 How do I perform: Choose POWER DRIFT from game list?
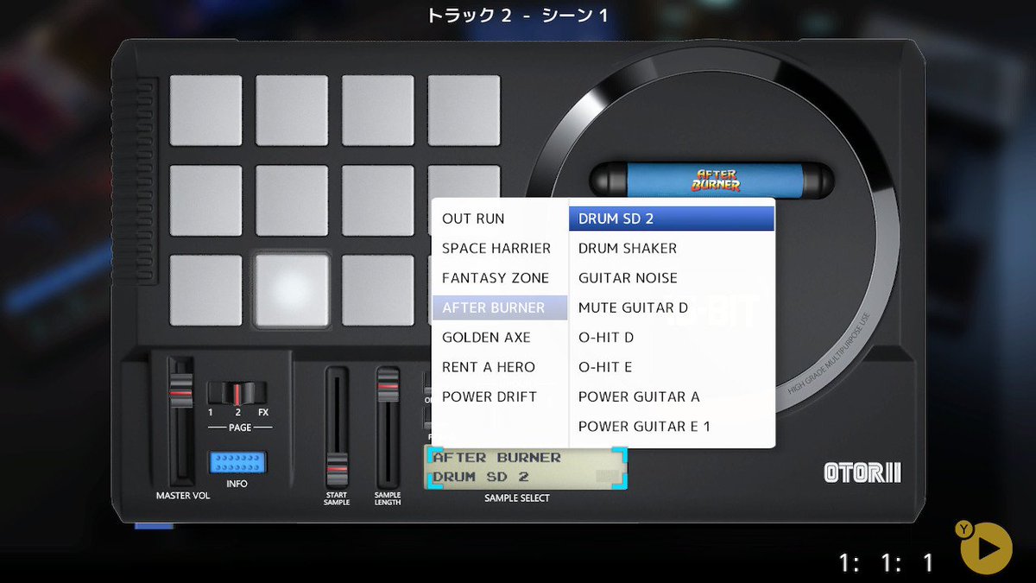pyautogui.click(x=500, y=397)
